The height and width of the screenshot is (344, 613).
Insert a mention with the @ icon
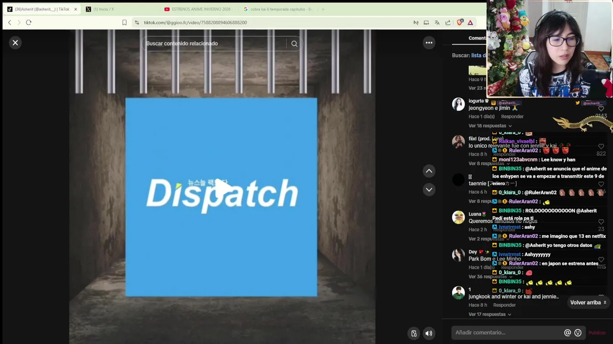(568, 333)
